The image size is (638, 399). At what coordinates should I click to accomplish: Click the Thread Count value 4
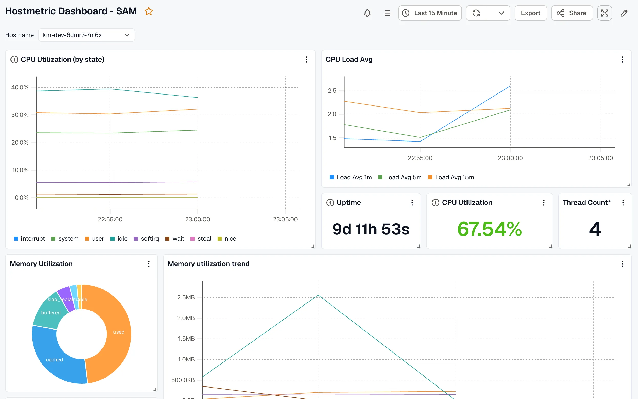[x=595, y=229]
